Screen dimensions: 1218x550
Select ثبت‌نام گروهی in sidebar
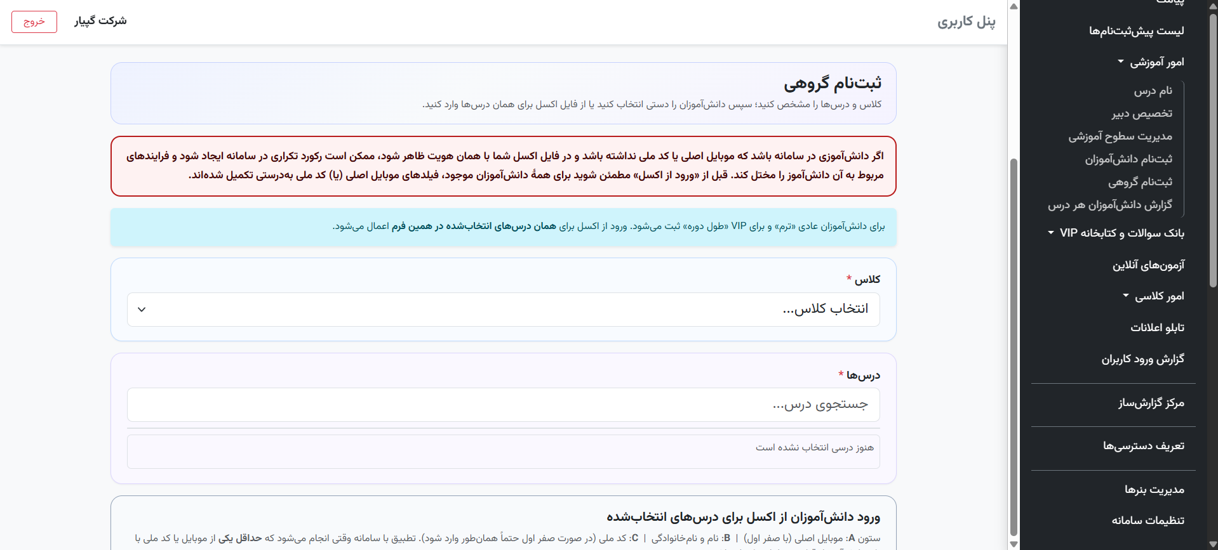[x=1140, y=182]
